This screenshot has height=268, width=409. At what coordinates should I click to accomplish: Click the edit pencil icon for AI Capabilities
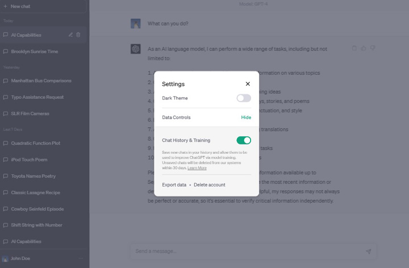[x=70, y=35]
